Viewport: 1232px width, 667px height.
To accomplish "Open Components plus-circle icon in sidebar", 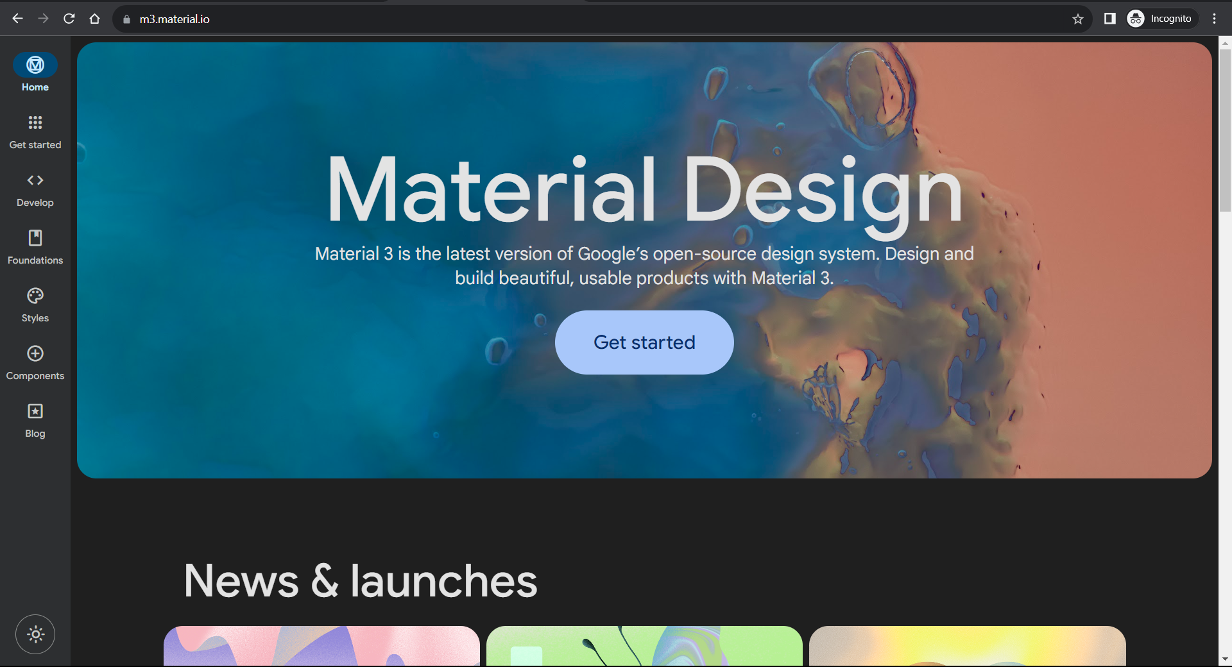I will coord(35,353).
